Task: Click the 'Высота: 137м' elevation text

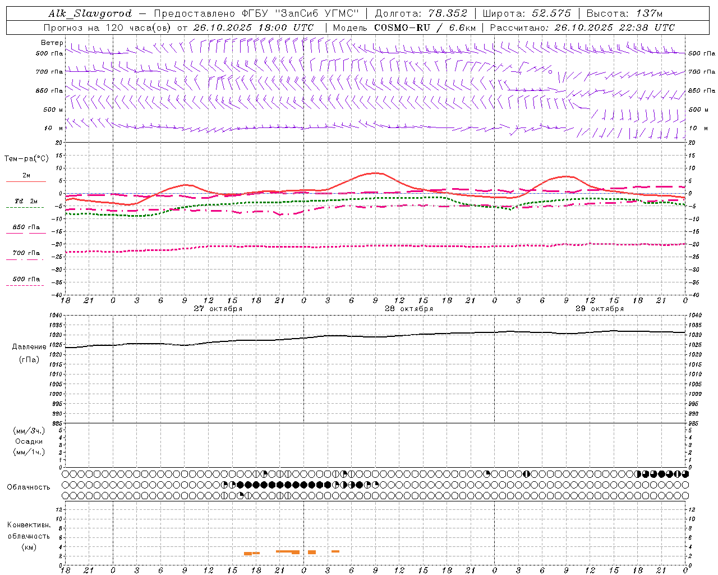Action: point(624,13)
